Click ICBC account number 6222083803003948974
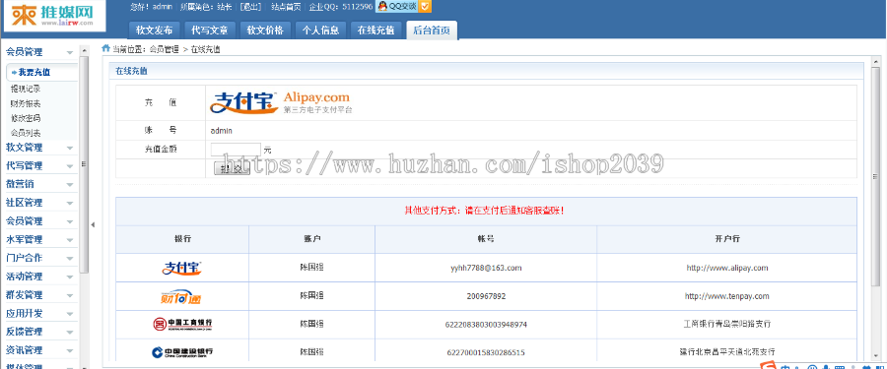The image size is (887, 369). click(x=487, y=325)
